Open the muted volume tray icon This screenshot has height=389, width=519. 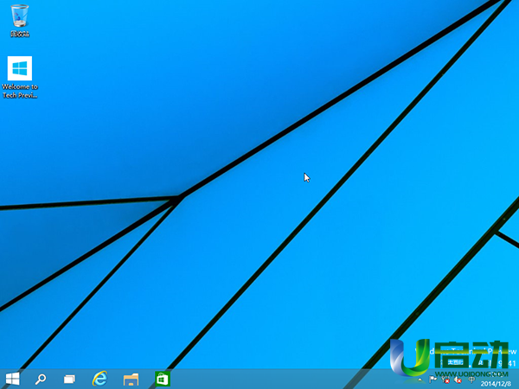(458, 380)
